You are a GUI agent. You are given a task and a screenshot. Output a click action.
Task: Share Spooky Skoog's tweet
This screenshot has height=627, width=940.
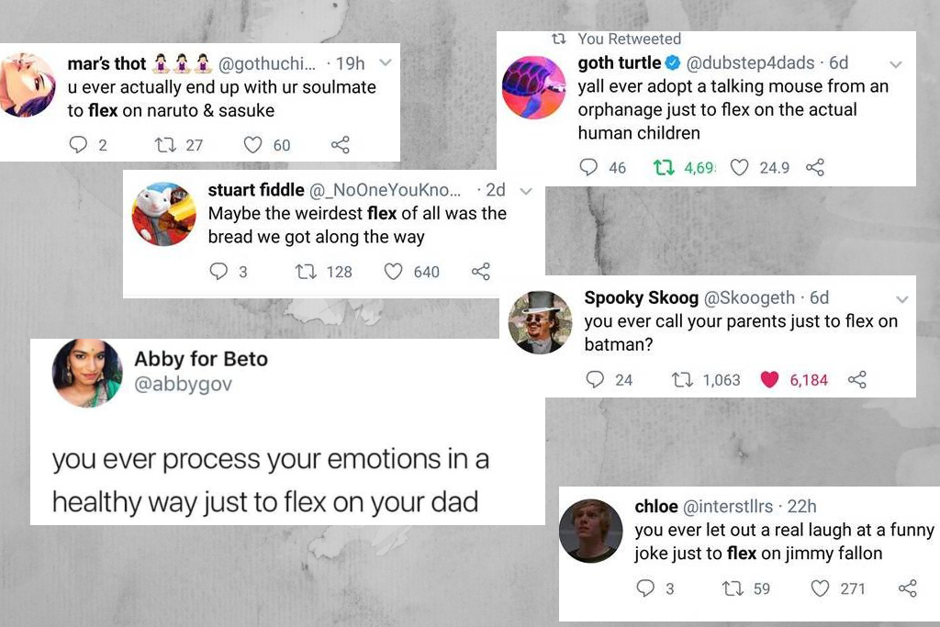[x=857, y=379]
